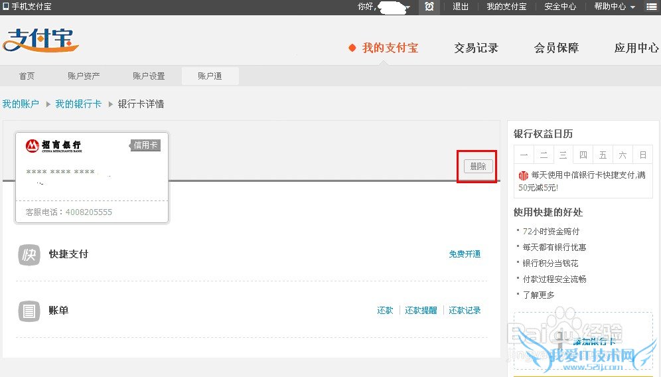Screen dimensions: 661x377
Task: Click 退出 to log out
Action: [461, 7]
